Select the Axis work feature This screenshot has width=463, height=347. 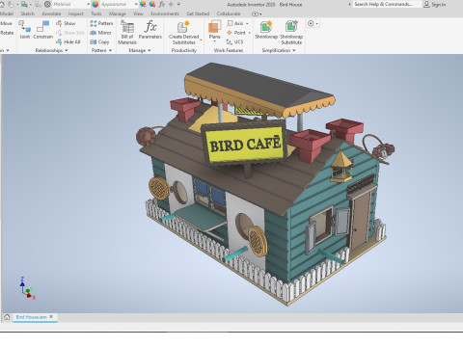[x=235, y=23]
